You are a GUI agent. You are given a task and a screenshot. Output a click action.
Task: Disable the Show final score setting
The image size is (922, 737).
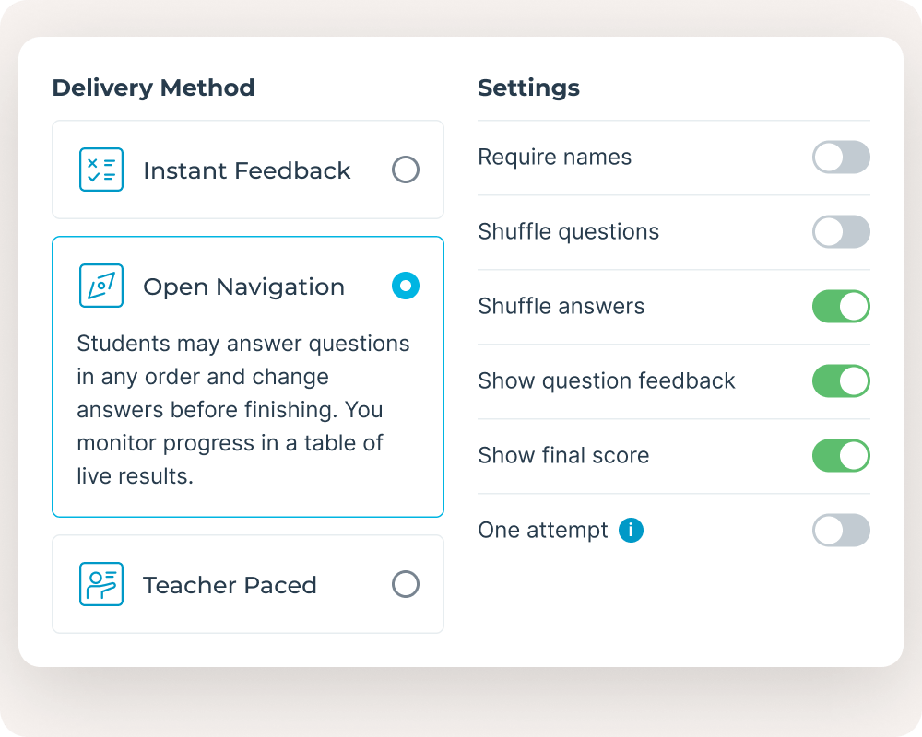(841, 455)
